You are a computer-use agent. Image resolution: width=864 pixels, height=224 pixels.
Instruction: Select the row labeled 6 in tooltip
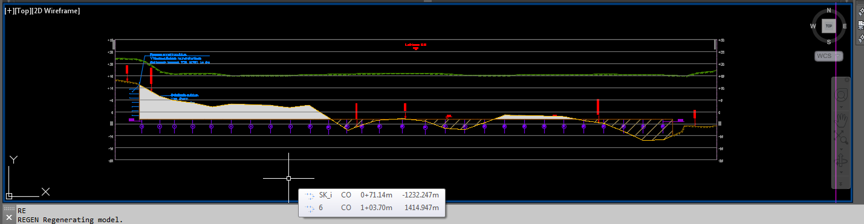(x=372, y=208)
